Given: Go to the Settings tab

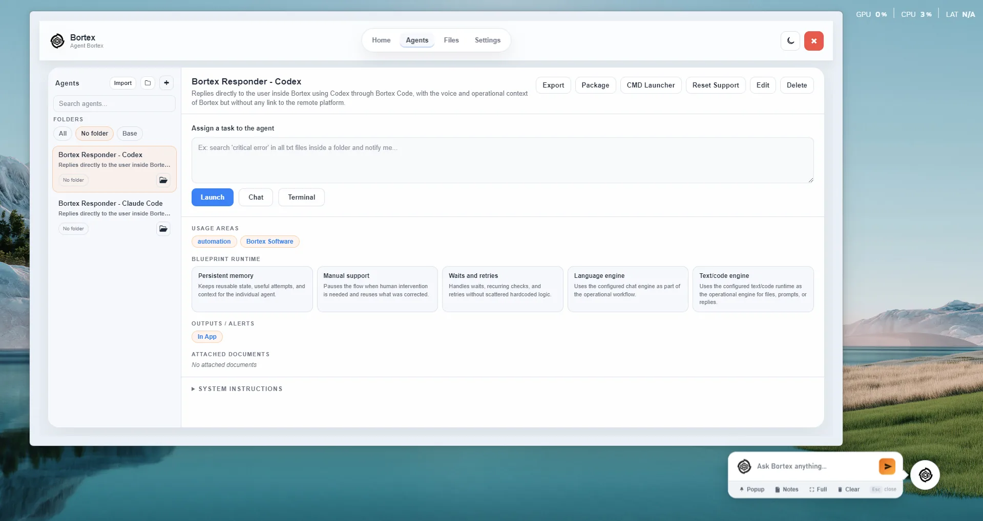Looking at the screenshot, I should [x=487, y=40].
